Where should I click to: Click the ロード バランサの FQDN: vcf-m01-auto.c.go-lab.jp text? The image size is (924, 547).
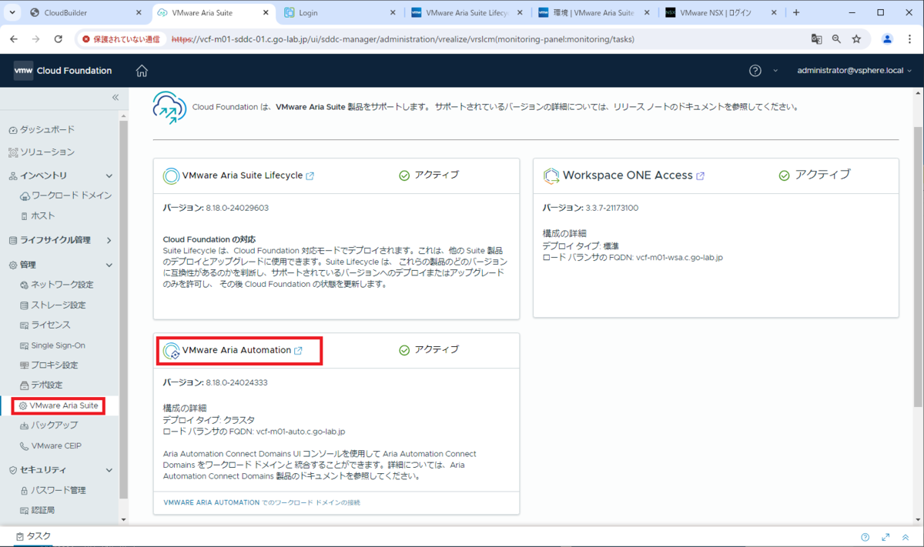coord(254,432)
